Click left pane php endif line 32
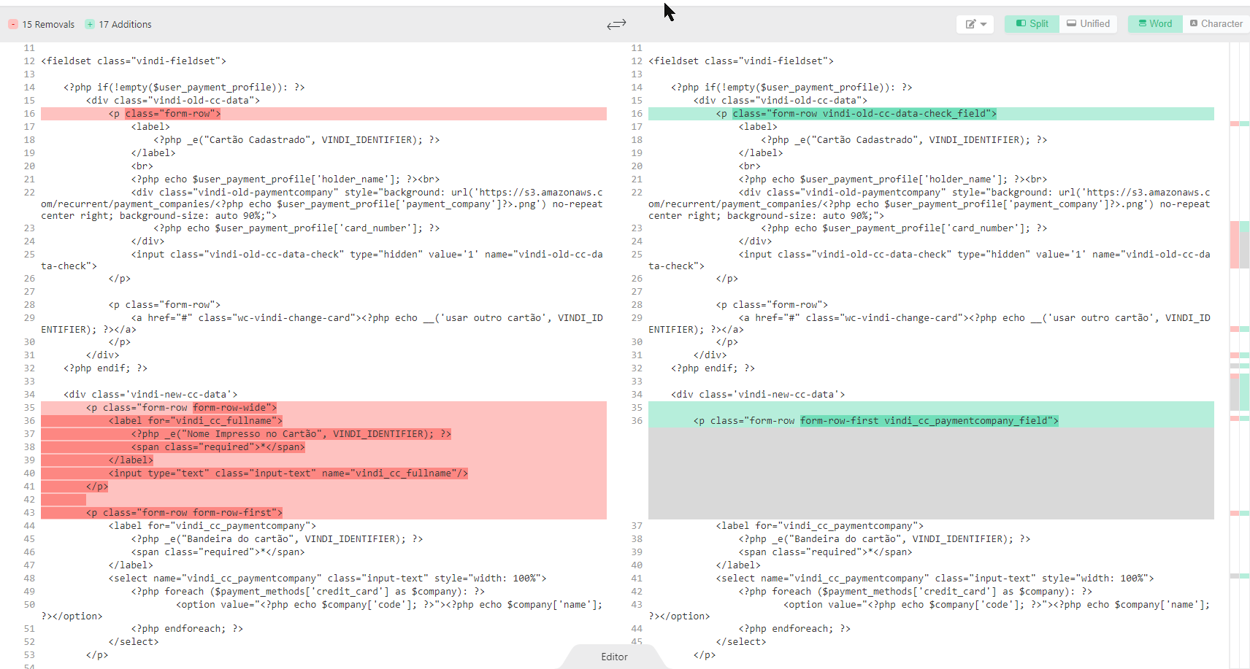 105,368
